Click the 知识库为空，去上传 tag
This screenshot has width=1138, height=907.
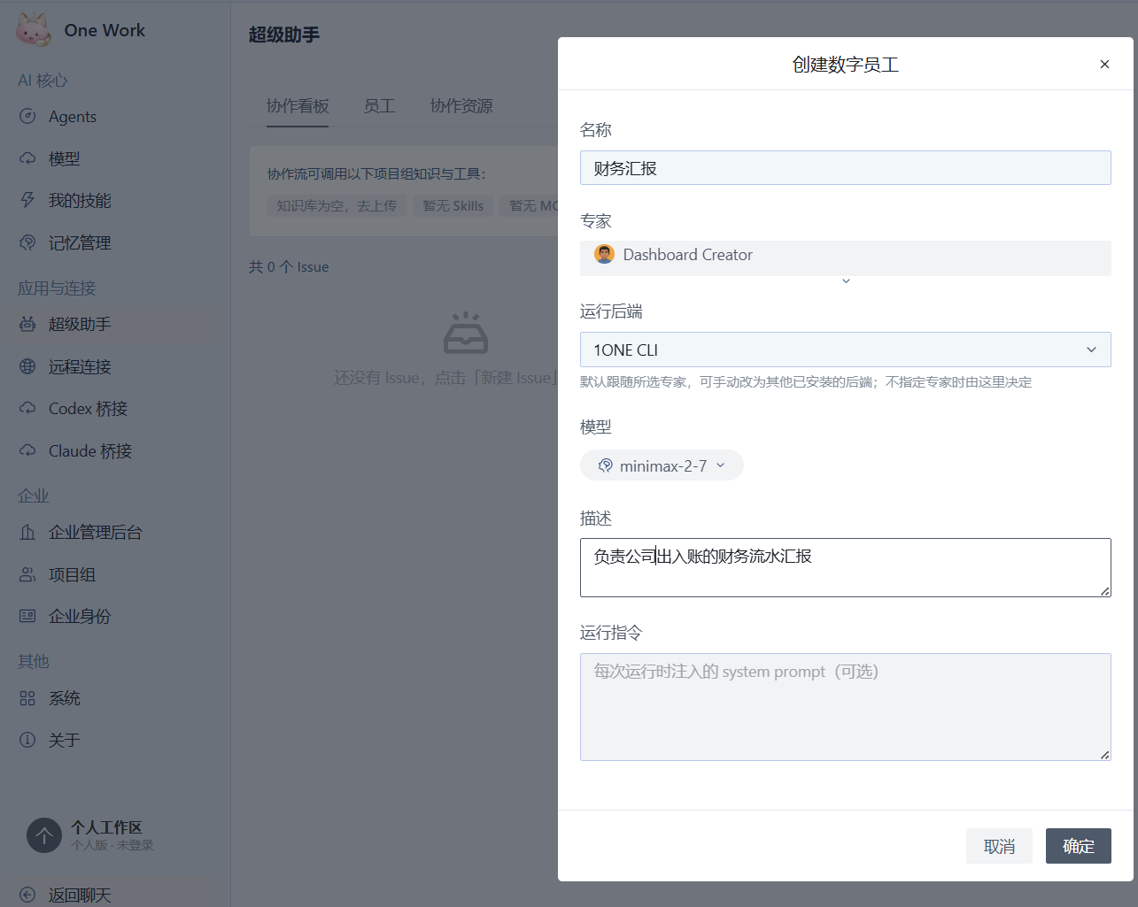(x=337, y=205)
